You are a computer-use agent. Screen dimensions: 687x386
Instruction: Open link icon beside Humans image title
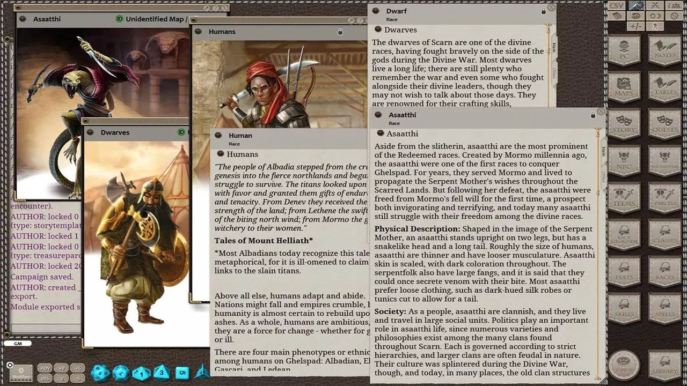pos(199,32)
